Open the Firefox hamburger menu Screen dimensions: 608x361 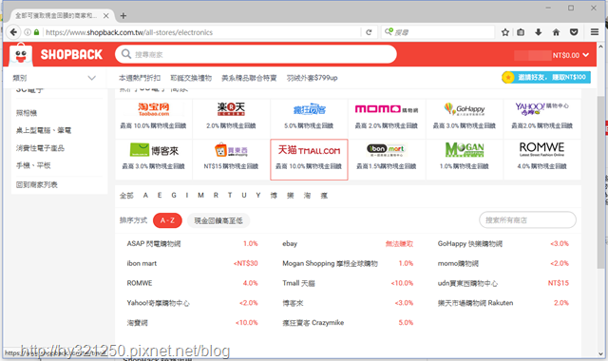595,32
